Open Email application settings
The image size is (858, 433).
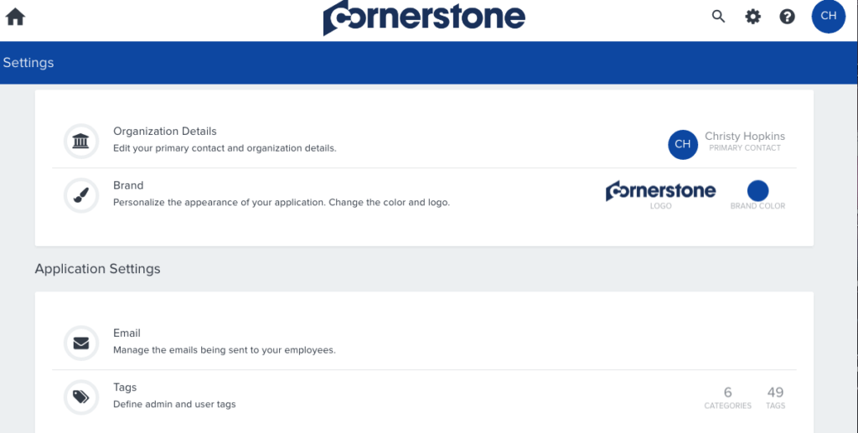click(127, 333)
